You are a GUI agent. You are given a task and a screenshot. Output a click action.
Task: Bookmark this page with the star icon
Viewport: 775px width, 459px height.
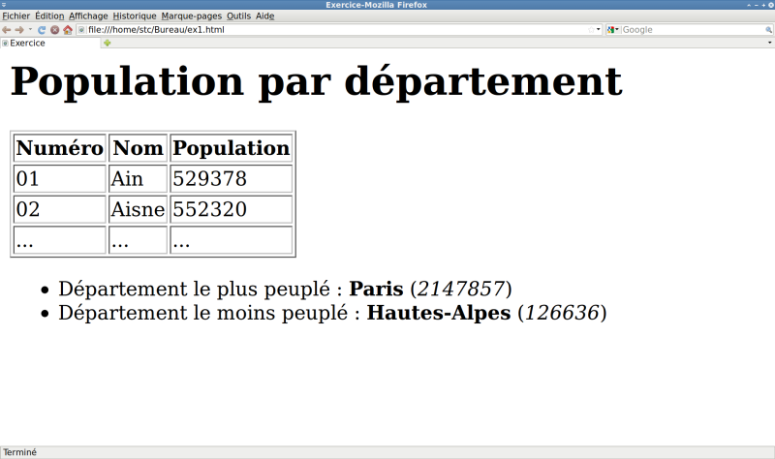(591, 30)
